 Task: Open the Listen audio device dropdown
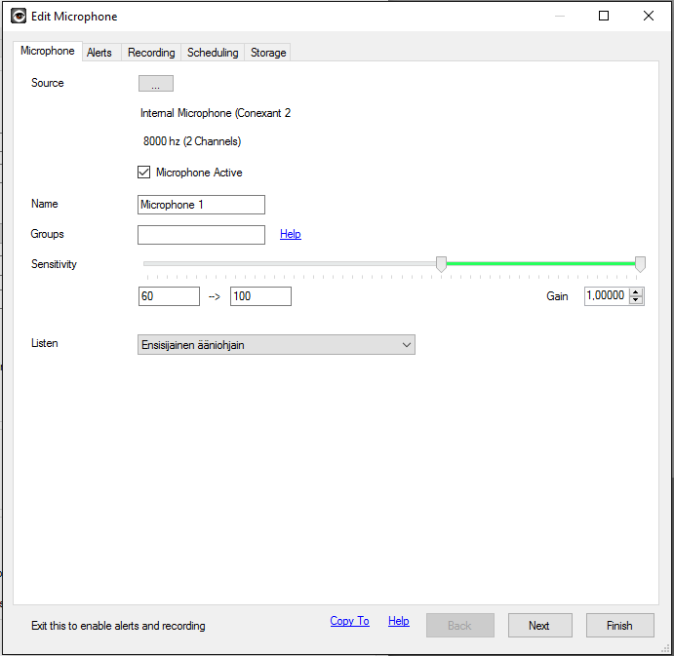pyautogui.click(x=277, y=344)
